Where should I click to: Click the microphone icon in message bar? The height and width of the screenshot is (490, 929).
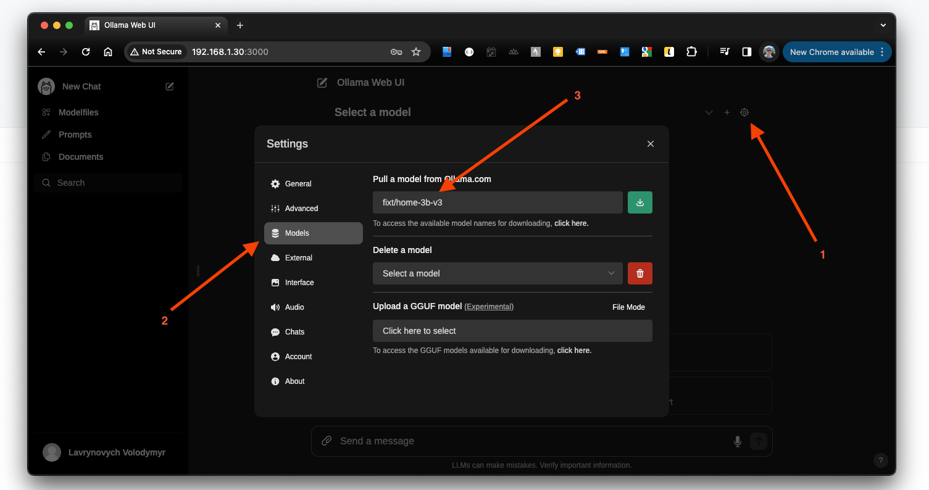coord(737,441)
